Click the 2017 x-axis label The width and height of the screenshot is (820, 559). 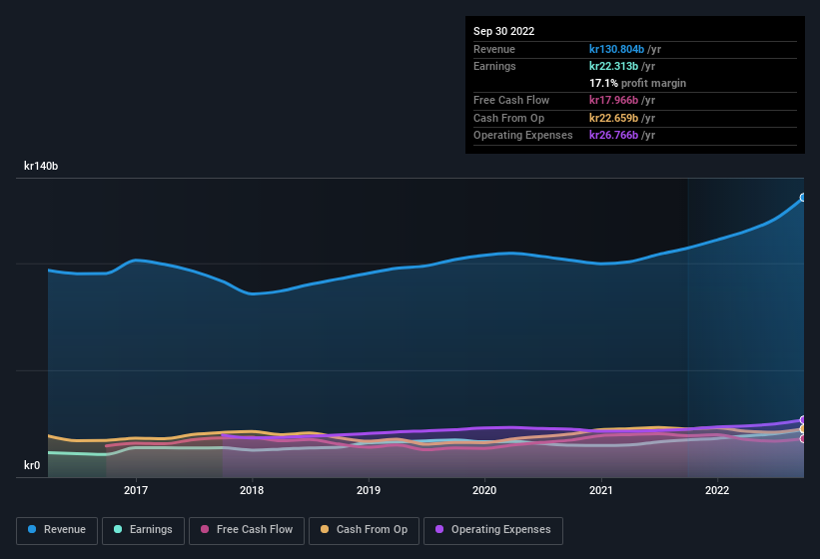pyautogui.click(x=136, y=490)
